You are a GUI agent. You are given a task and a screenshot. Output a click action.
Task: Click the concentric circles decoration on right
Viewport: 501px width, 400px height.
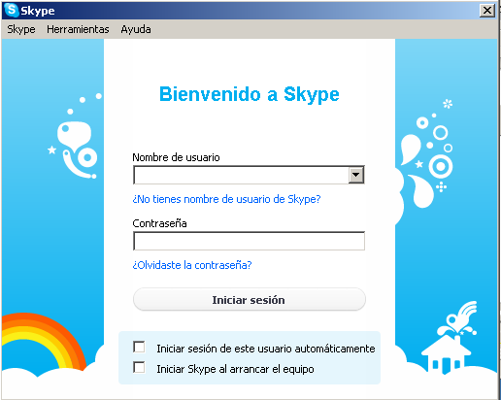tap(441, 166)
